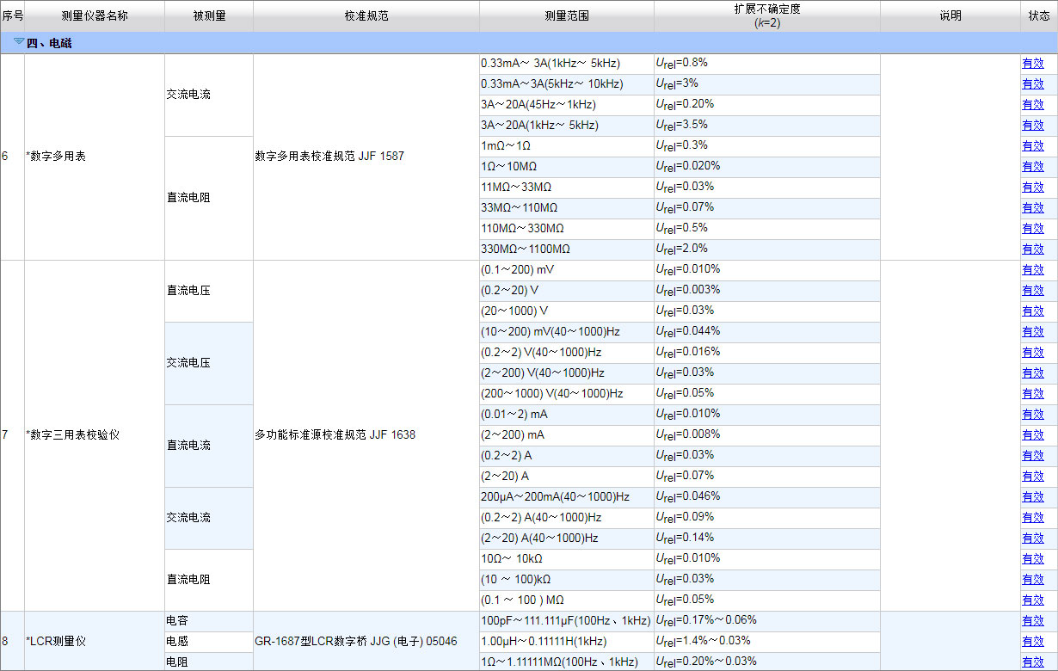Select the Urel=1.4%~0.03% uncertainty cell
Screen dimensions: 1058x671
767,642
